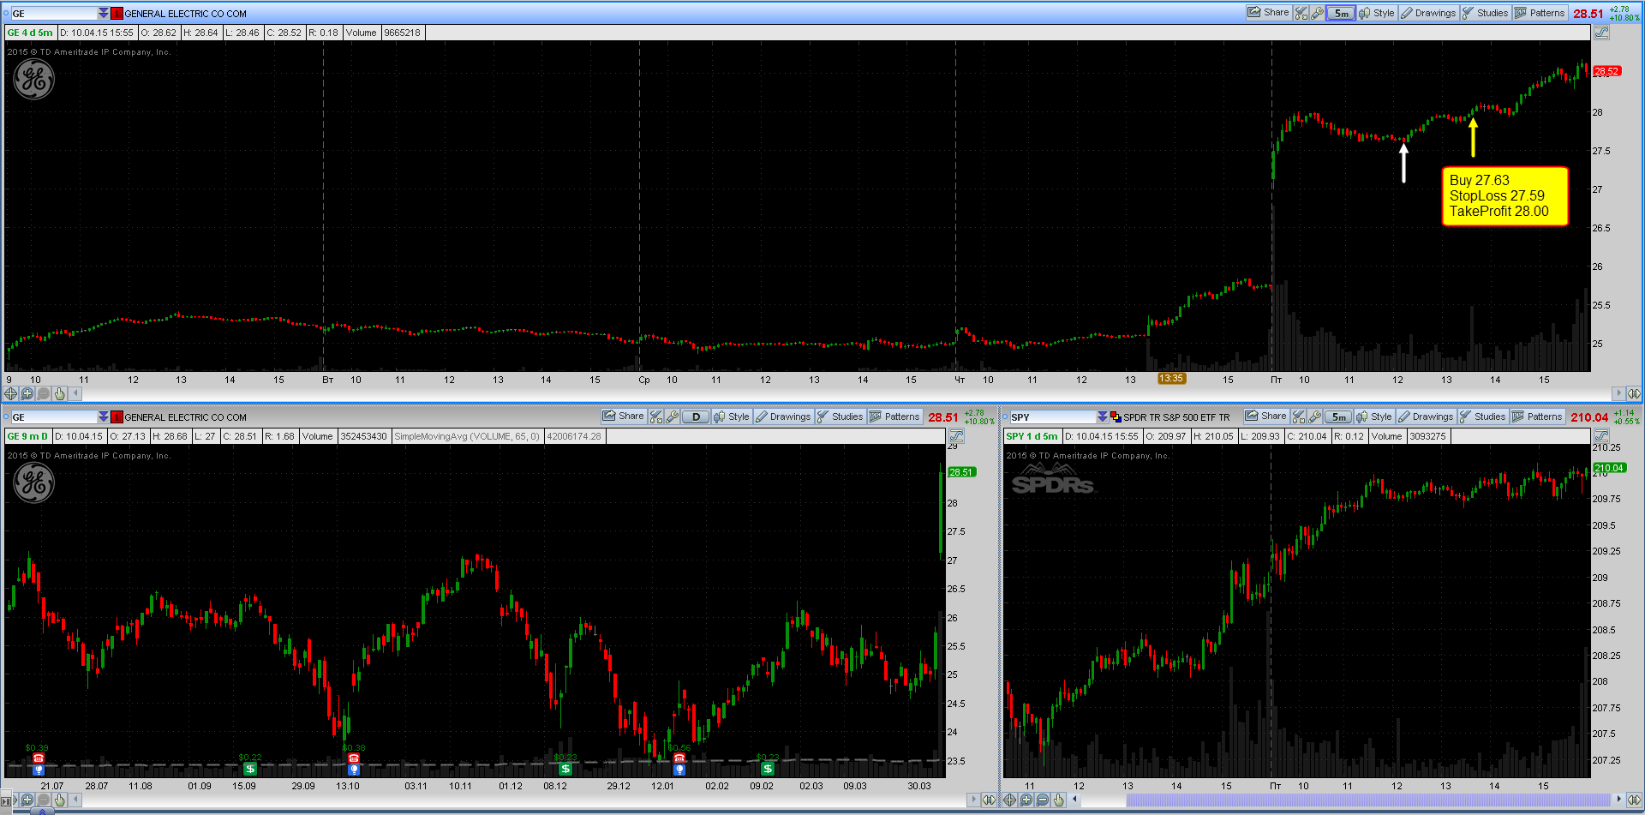1645x815 pixels.
Task: Click the SimpleMovingAvg study label in the daily chart
Action: click(x=467, y=436)
